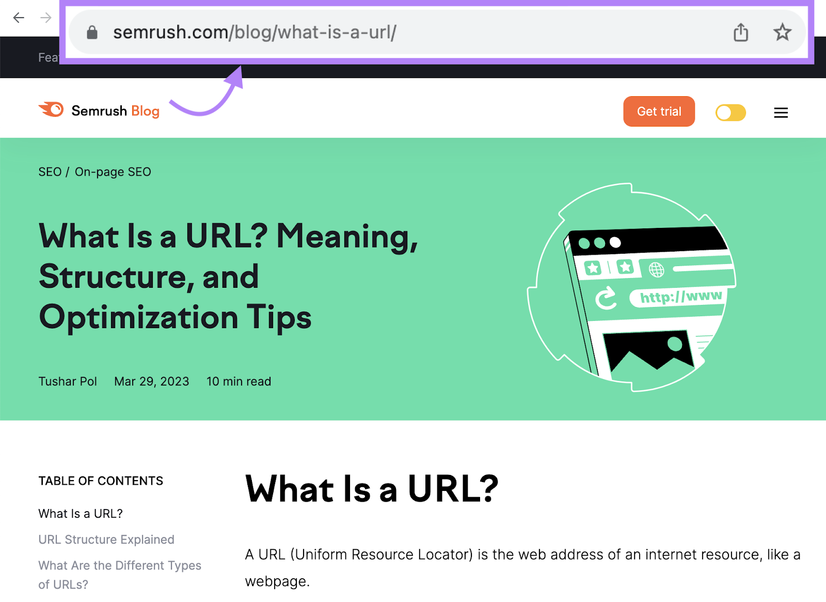Navigate back using the browser back arrow
The image size is (826, 602).
19,17
